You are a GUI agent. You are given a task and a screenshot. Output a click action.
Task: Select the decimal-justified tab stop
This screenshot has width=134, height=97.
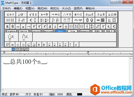coord(27,49)
